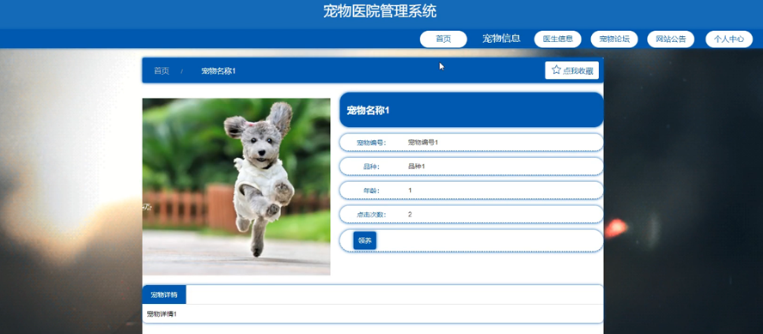This screenshot has width=763, height=334.
Task: Click the 品种： label
Action: [x=371, y=167]
